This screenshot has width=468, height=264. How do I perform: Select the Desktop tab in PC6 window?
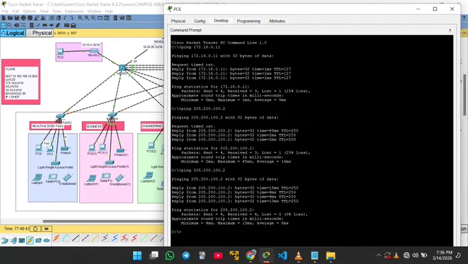221,21
